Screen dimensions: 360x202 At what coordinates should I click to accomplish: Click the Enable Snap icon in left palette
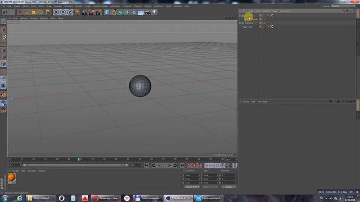[3, 86]
